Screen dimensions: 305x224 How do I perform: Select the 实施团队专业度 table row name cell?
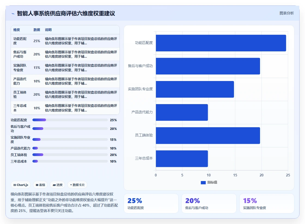tap(21, 68)
